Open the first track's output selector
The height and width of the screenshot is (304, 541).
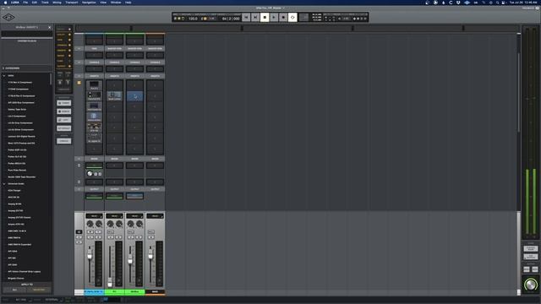click(x=94, y=196)
